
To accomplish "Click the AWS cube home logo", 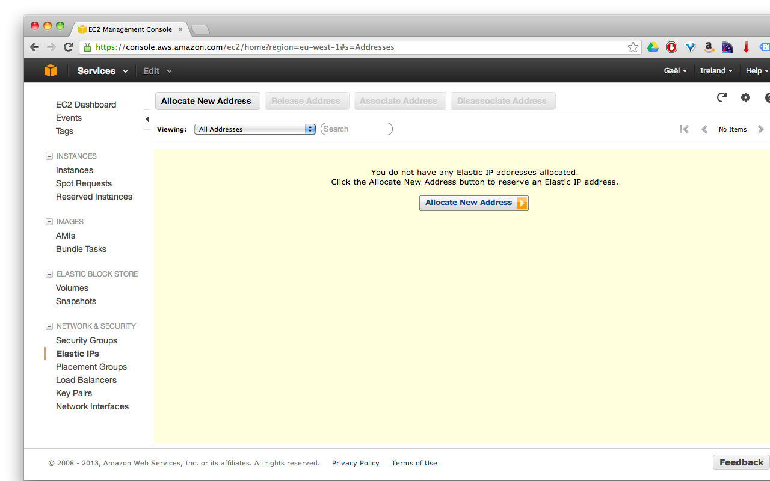I will pos(51,70).
